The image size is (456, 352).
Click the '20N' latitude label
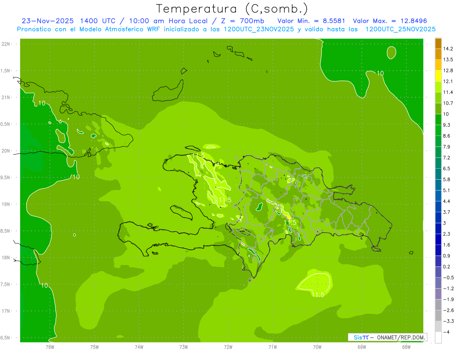click(x=6, y=151)
